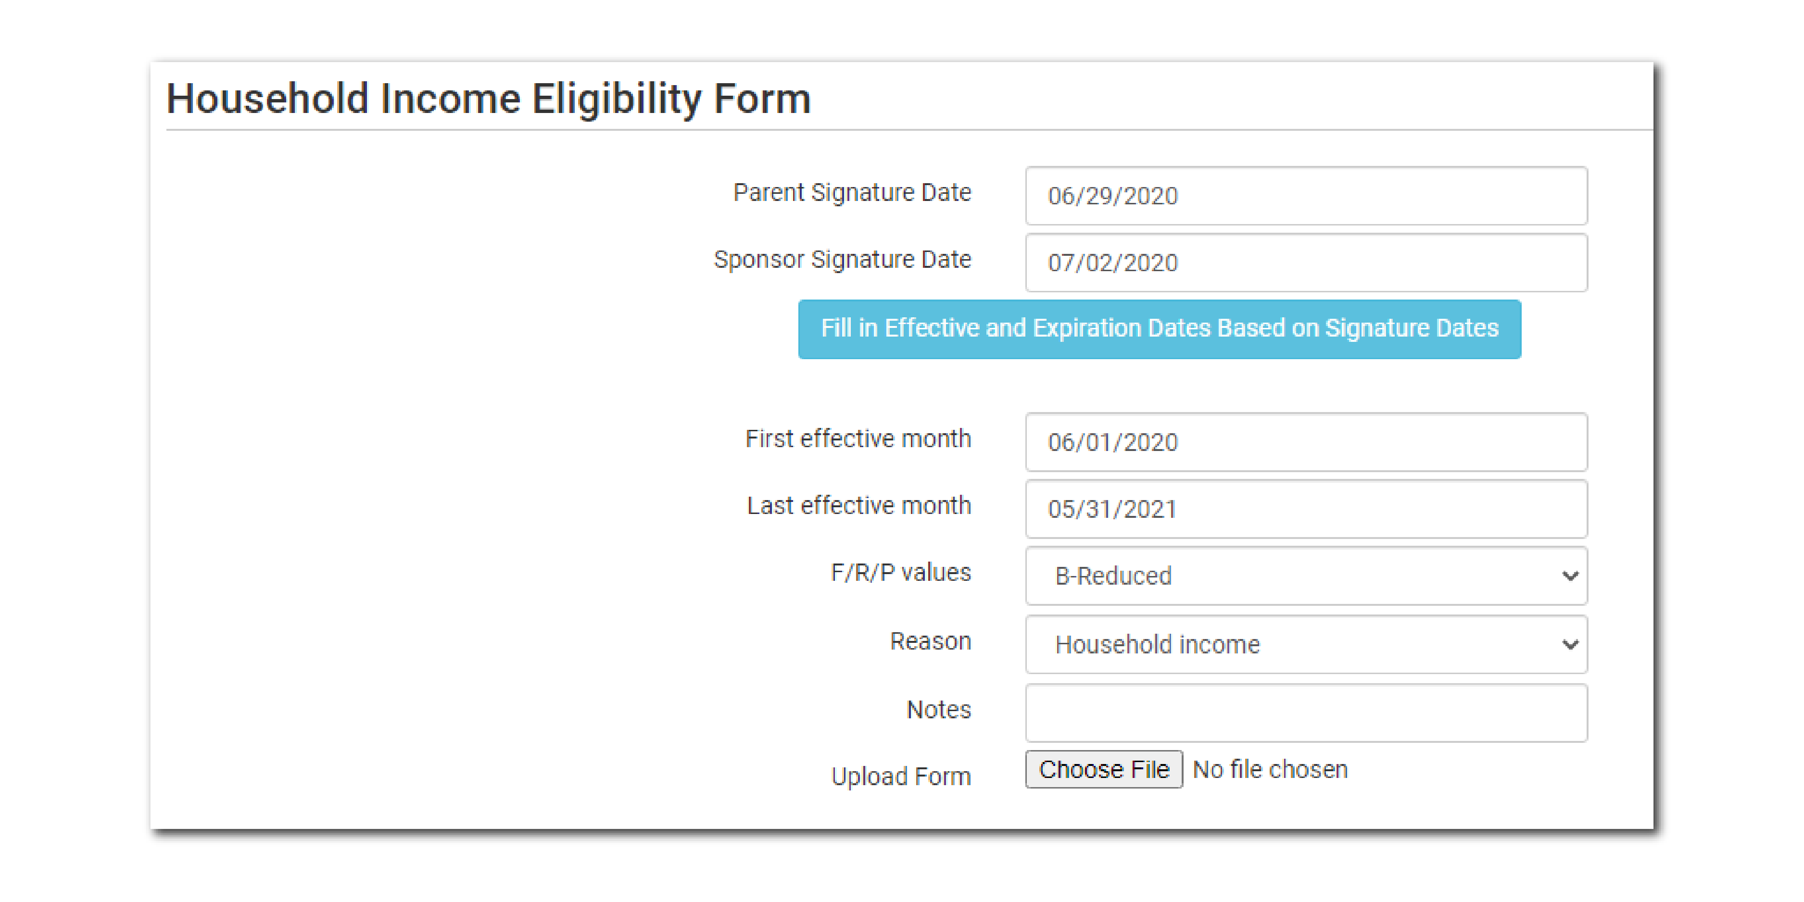The width and height of the screenshot is (1804, 902).
Task: Click the Upload Form label
Action: point(901,777)
